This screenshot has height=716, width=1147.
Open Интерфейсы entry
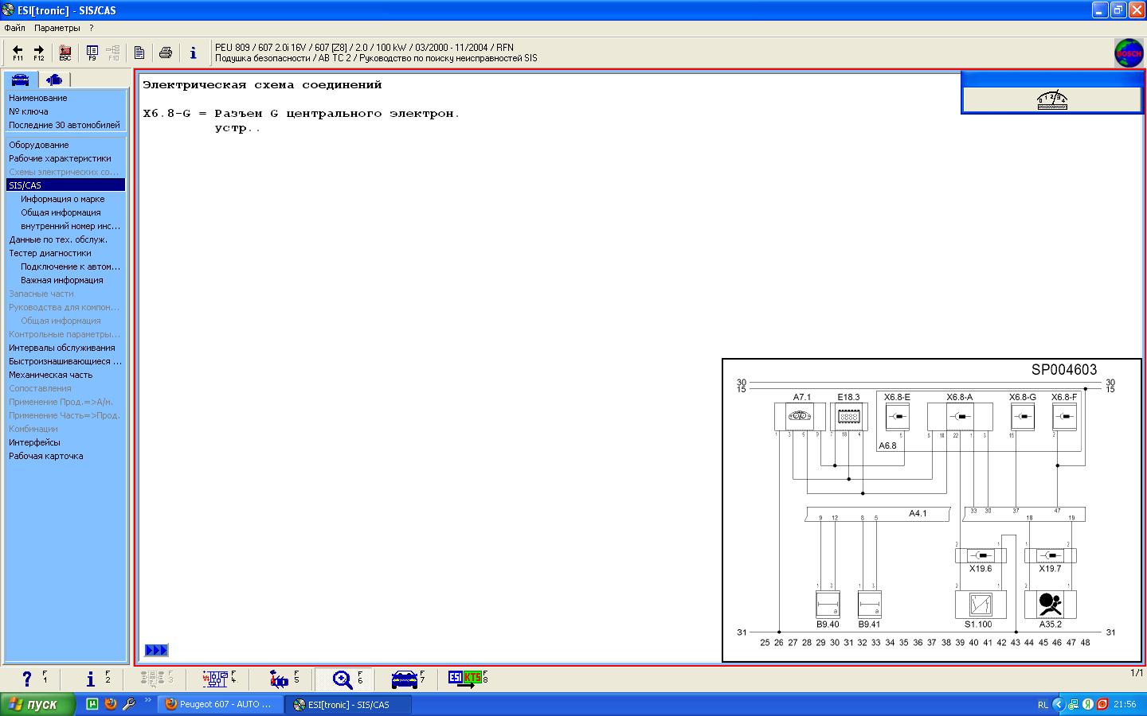point(34,442)
